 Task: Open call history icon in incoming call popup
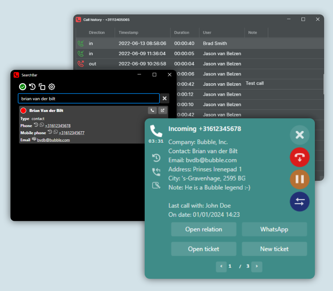[x=156, y=158]
